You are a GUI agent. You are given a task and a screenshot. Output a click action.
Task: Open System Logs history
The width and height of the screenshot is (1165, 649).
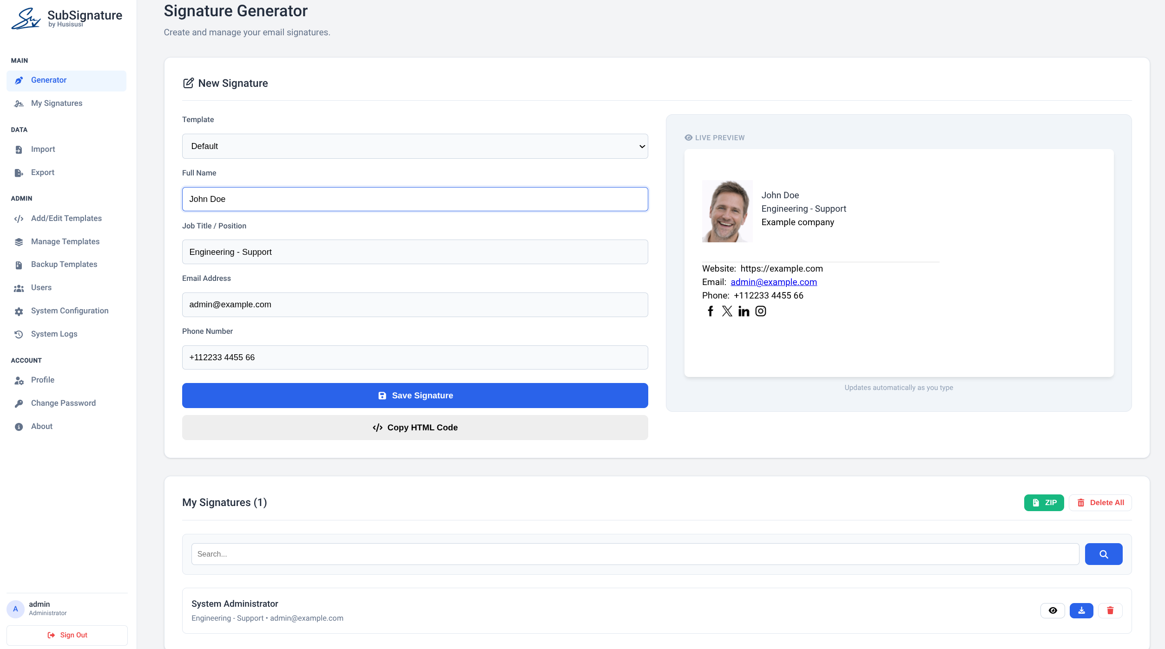53,333
